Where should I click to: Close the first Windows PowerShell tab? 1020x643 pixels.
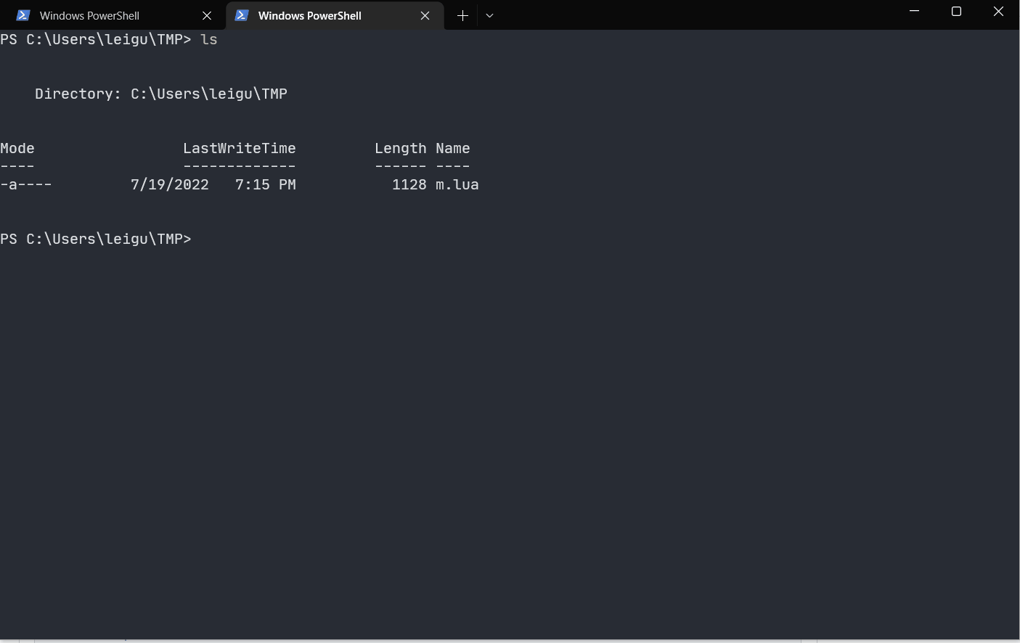click(x=207, y=15)
